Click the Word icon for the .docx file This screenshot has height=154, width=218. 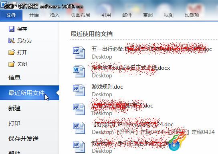[x=79, y=71]
